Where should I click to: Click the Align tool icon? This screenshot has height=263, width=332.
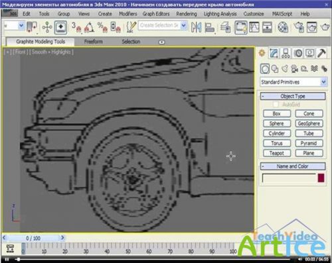pyautogui.click(x=210, y=27)
